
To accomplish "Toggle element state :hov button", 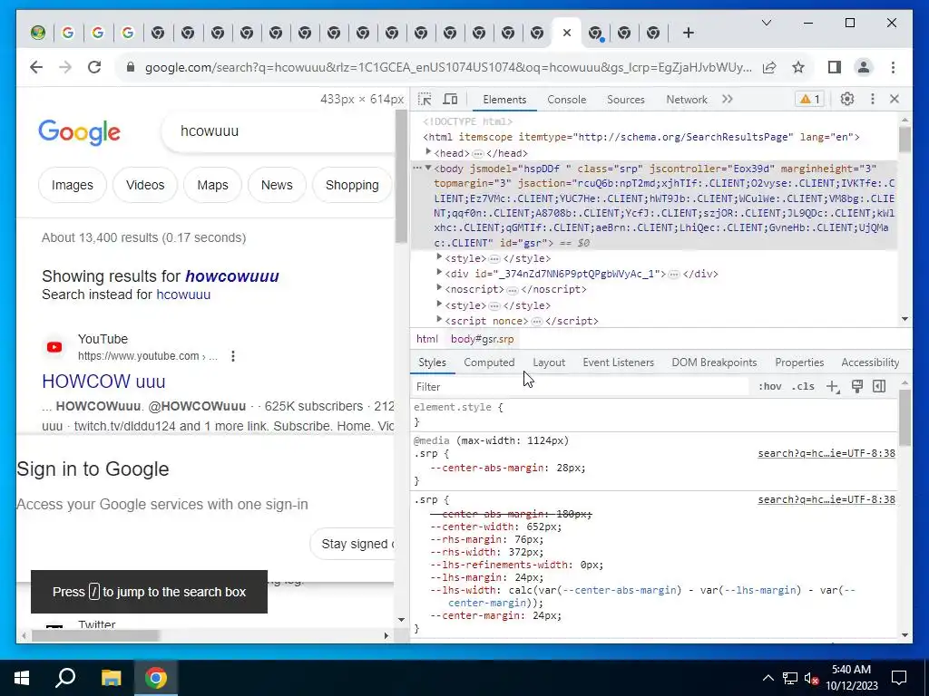I will coord(769,386).
